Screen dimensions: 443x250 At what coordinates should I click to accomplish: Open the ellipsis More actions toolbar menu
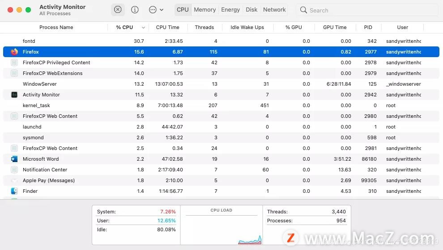(156, 10)
